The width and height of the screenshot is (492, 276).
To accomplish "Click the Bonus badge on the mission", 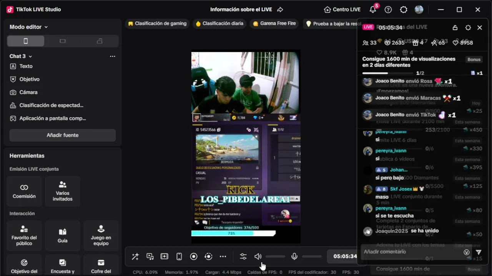I will pos(474,59).
